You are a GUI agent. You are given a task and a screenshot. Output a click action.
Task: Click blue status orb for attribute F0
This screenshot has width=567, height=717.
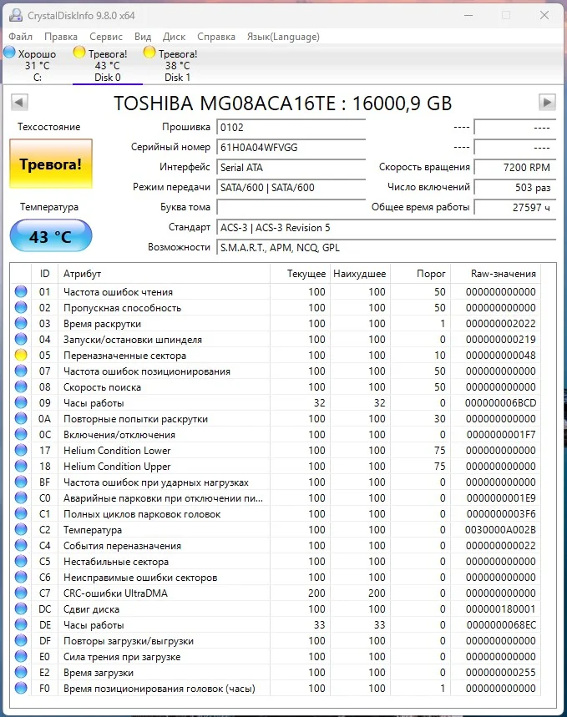point(21,688)
